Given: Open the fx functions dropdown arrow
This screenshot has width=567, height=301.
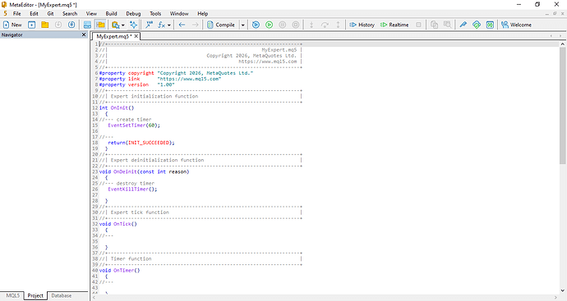Looking at the screenshot, I should 169,25.
